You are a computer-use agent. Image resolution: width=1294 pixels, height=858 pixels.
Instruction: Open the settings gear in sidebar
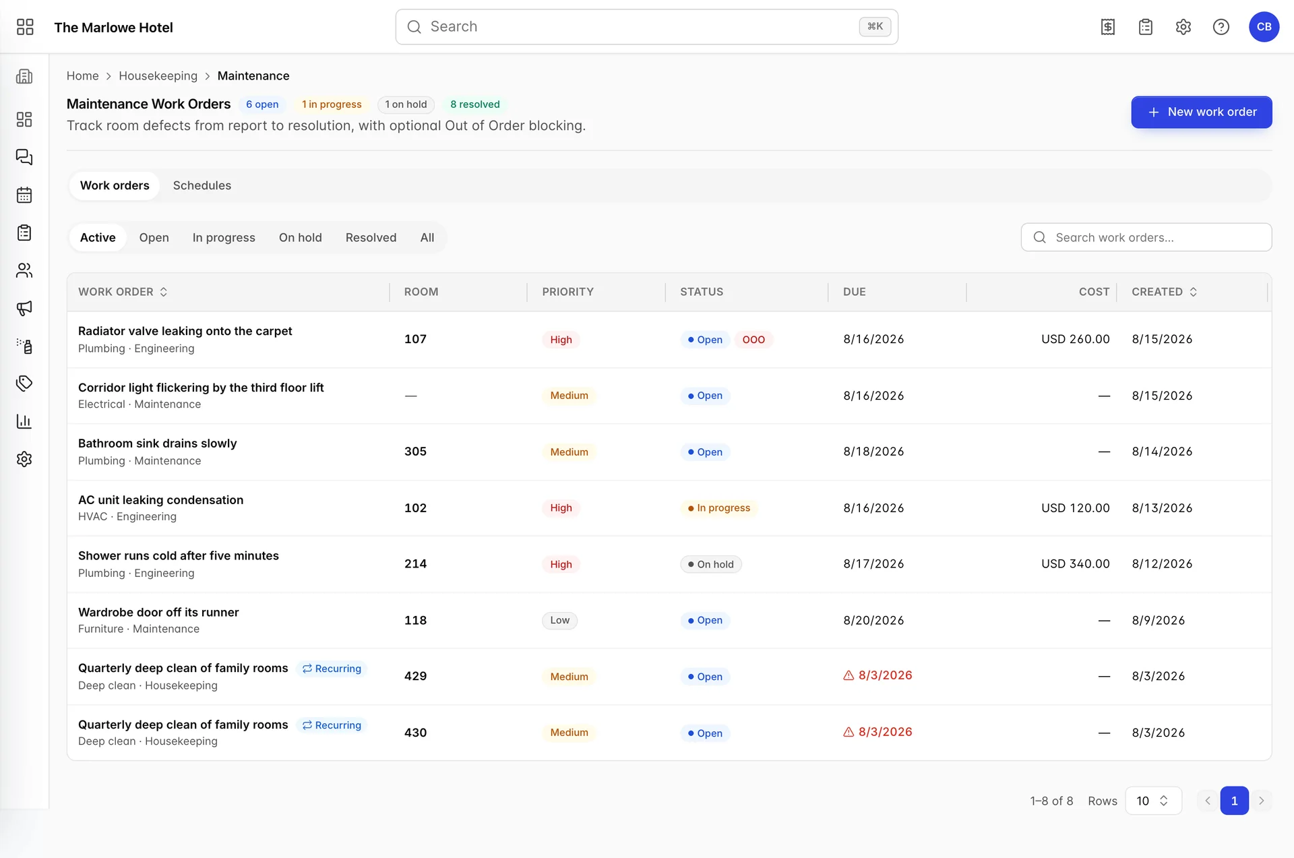click(x=24, y=459)
